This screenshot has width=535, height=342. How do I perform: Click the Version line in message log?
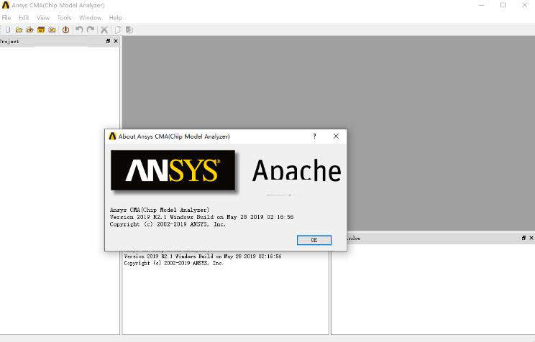tap(203, 256)
